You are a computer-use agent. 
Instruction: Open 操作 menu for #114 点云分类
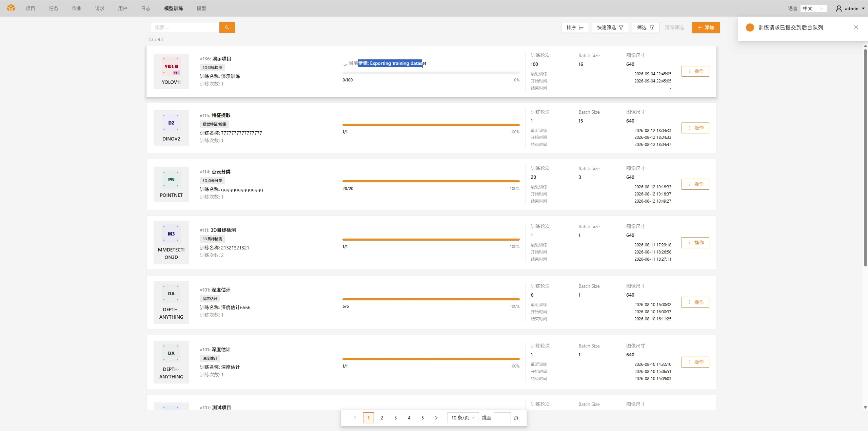[695, 184]
